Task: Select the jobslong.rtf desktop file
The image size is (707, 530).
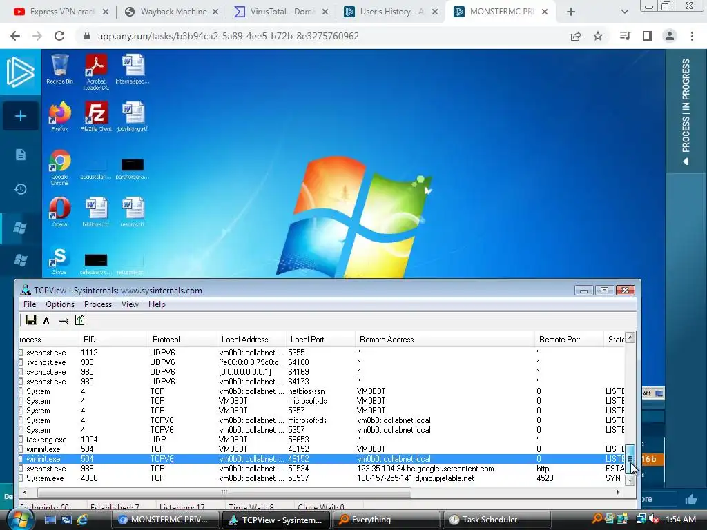Action: pyautogui.click(x=133, y=117)
